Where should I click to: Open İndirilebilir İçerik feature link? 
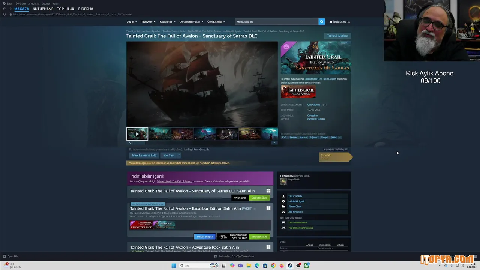(296, 201)
